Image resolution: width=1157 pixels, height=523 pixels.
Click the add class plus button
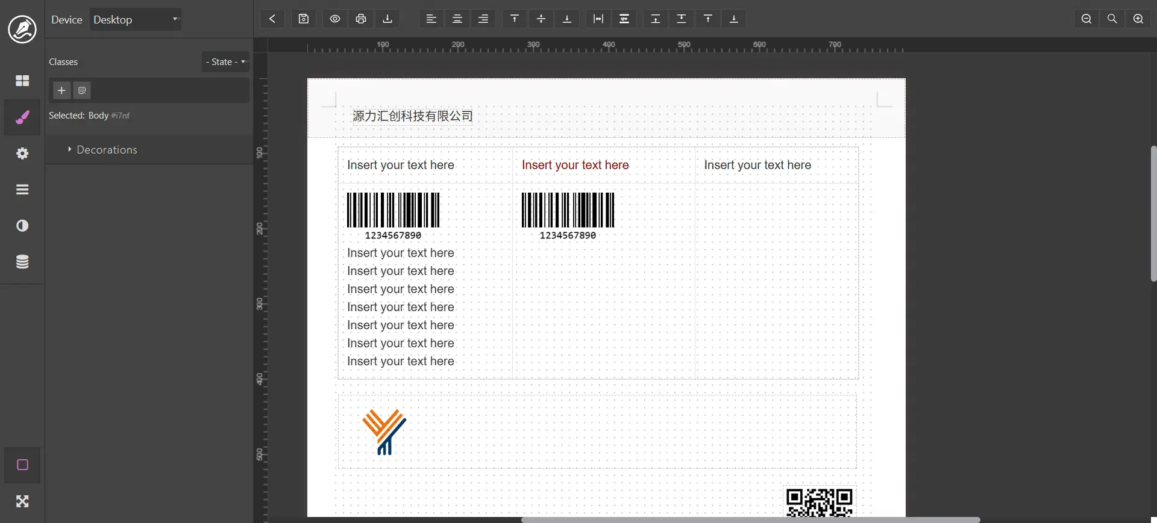click(x=61, y=90)
